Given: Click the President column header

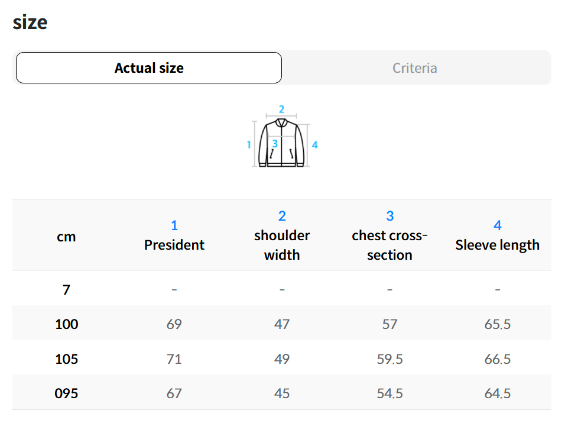Looking at the screenshot, I should coord(174,245).
